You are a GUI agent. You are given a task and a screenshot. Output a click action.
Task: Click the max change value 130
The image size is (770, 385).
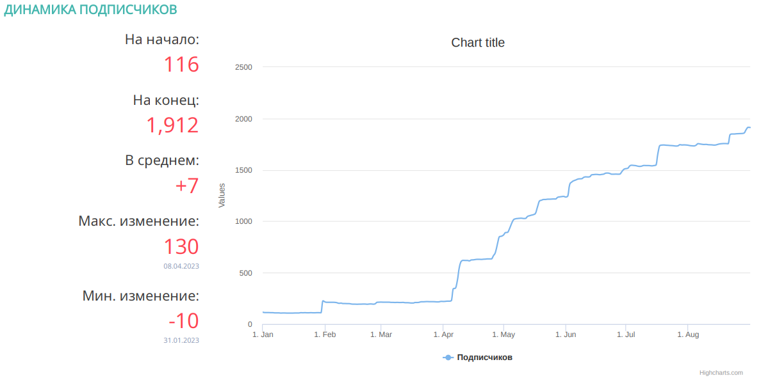(x=181, y=247)
